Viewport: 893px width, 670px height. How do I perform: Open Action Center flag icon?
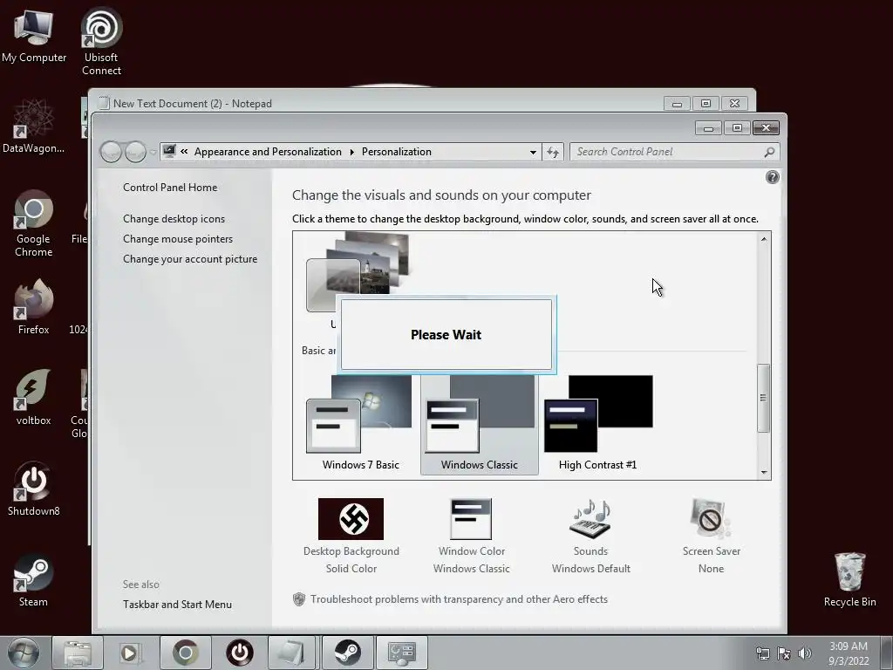784,653
